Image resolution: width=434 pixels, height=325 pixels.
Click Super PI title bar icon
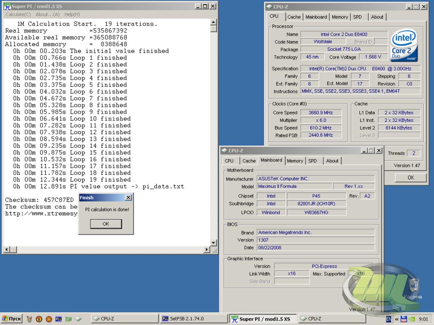tap(7, 6)
